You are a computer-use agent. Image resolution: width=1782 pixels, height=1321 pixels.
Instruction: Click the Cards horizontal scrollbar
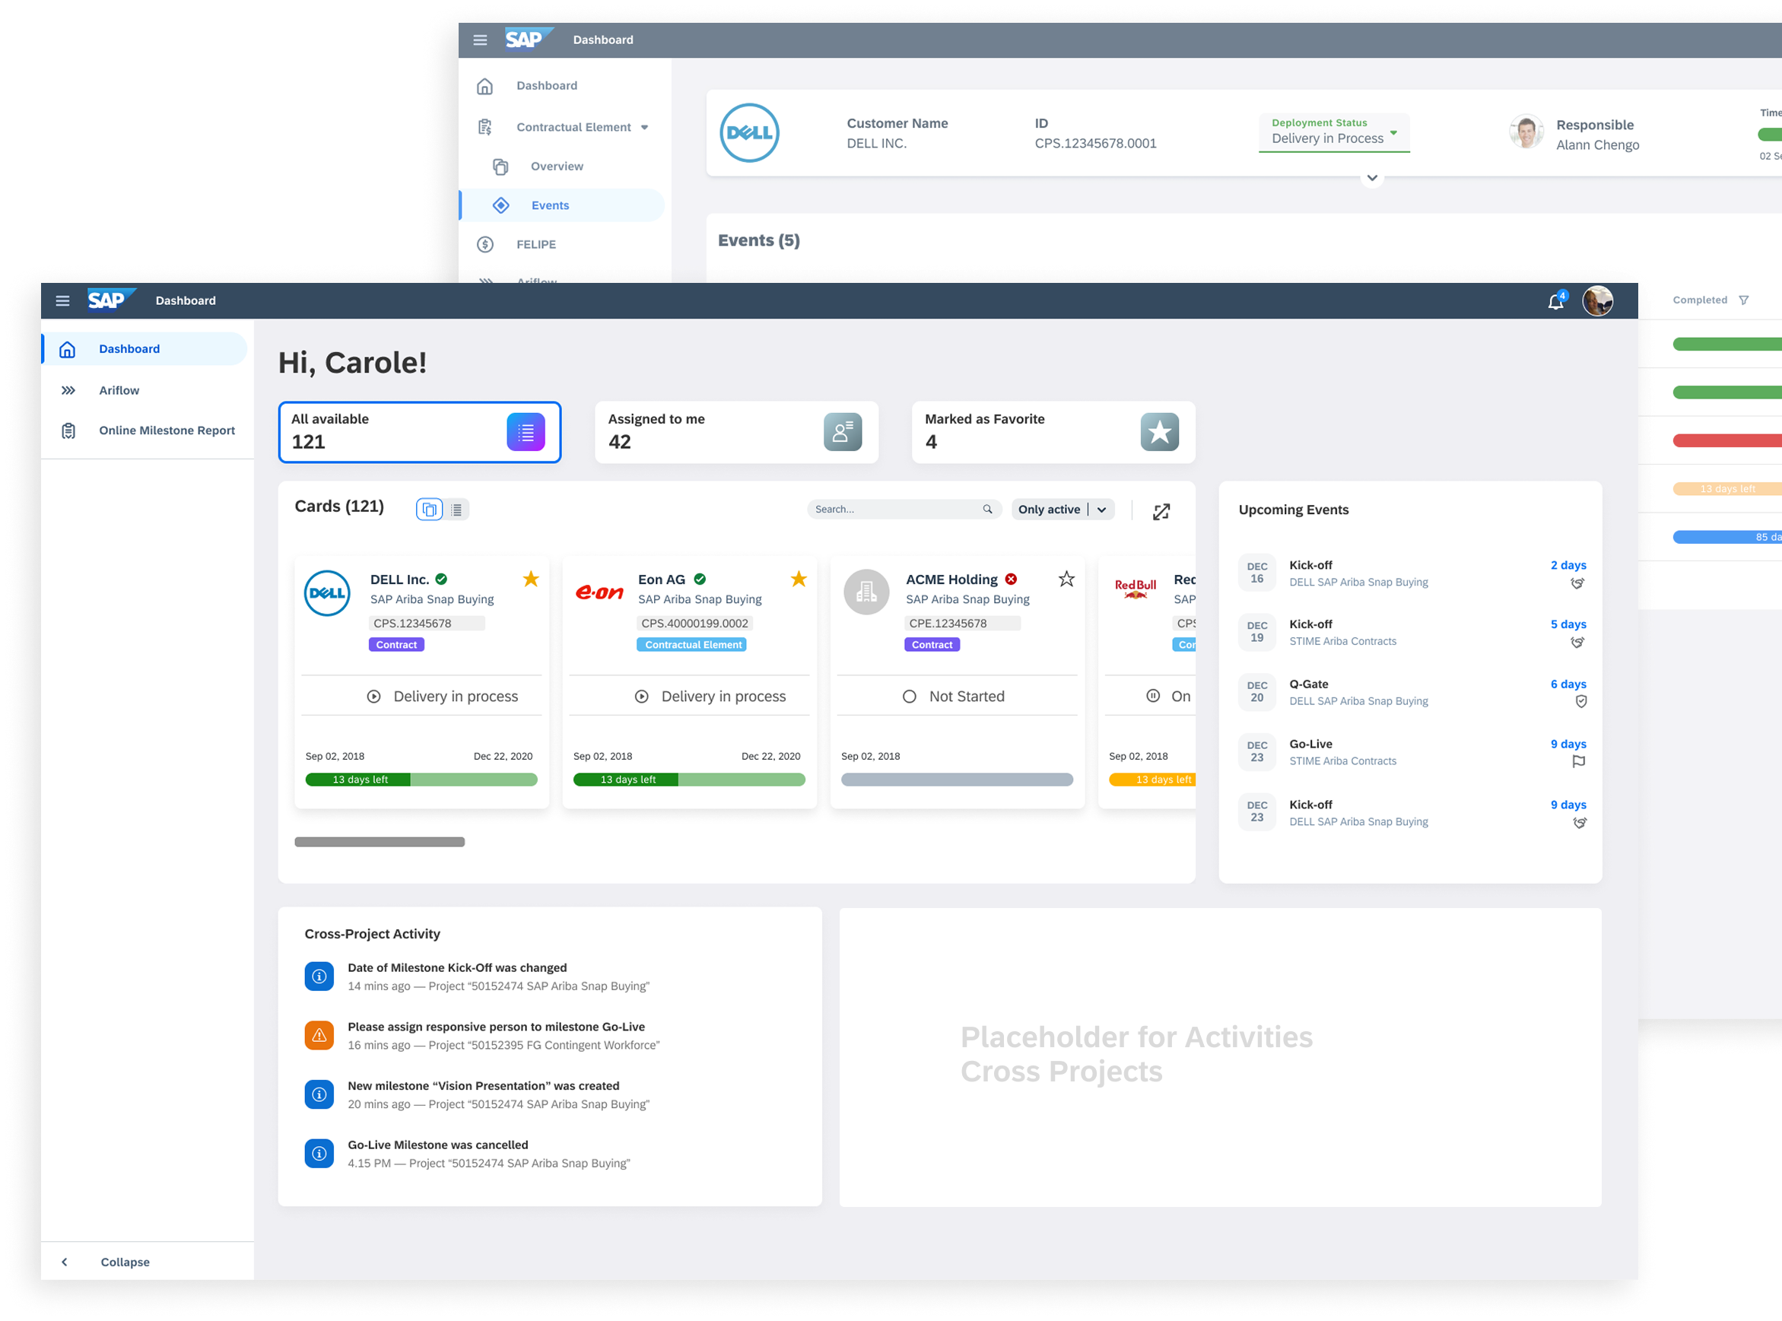click(379, 842)
